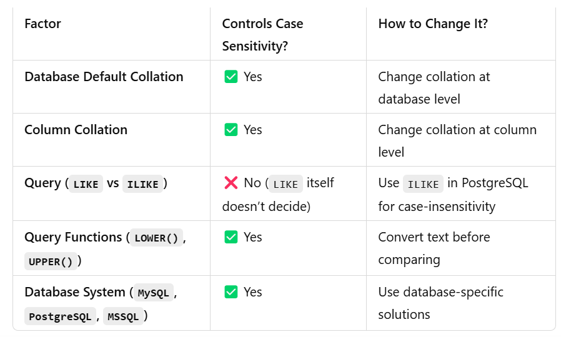The width and height of the screenshot is (561, 337).
Task: Click the green checkmark beside Database Default Collation
Action: coord(231,77)
